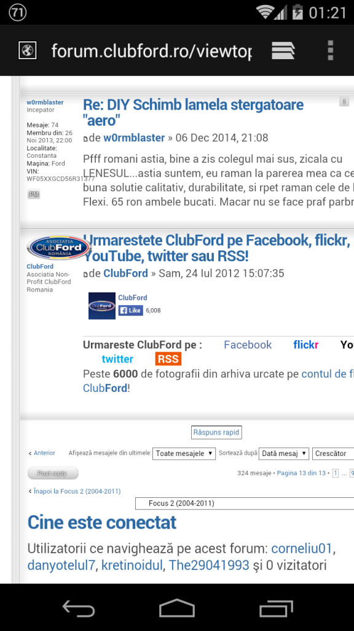
Task: Open user The29041993 profile
Action: click(209, 565)
